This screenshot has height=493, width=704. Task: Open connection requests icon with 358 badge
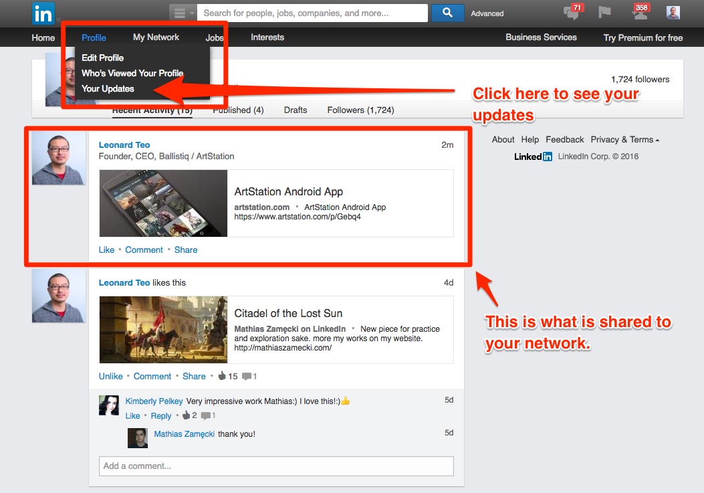tap(640, 12)
